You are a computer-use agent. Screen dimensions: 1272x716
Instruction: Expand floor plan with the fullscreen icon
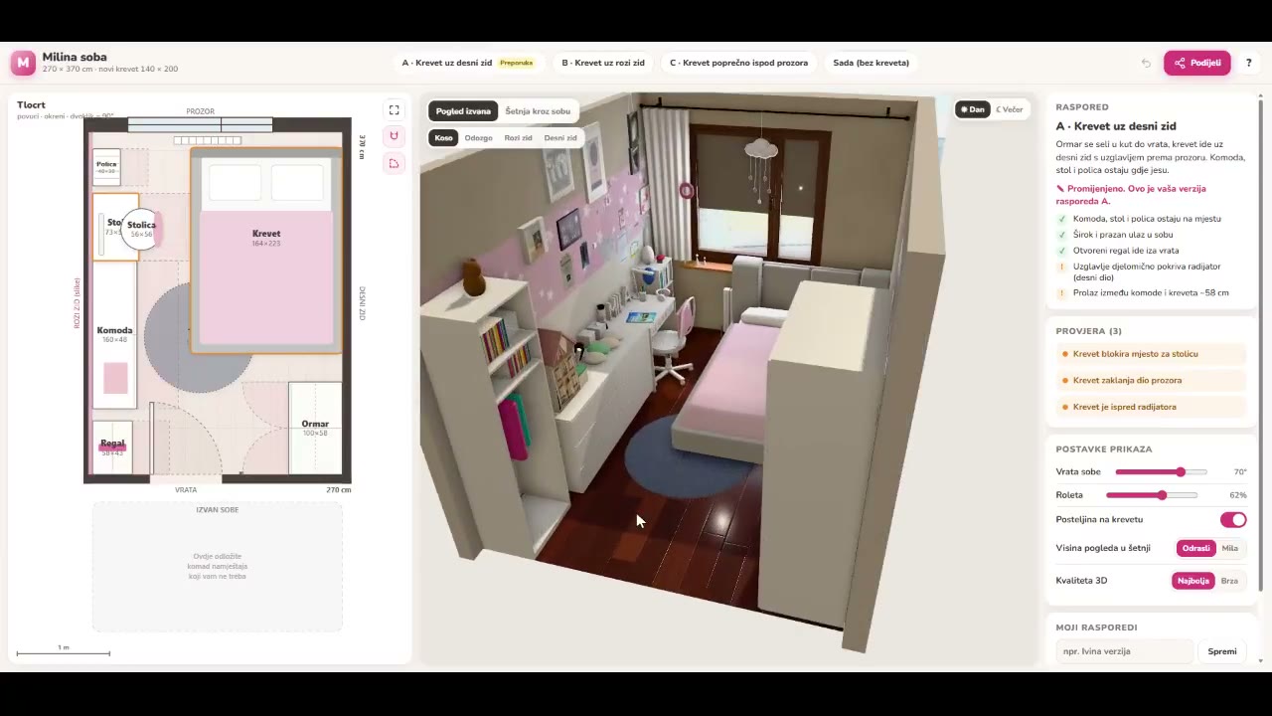[x=395, y=110]
